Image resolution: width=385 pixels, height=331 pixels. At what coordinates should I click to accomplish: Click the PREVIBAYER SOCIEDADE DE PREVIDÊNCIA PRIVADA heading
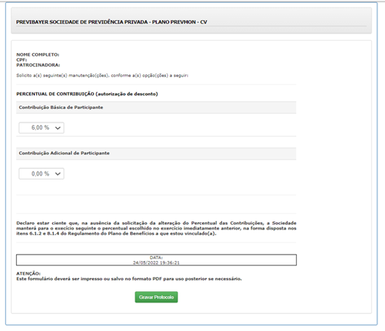111,22
